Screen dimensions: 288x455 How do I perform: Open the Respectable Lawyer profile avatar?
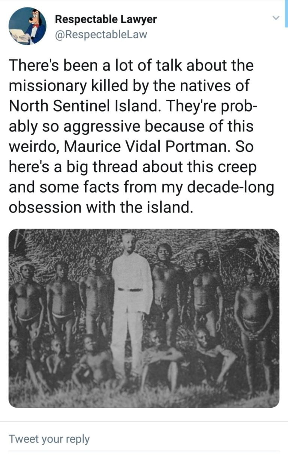27,26
